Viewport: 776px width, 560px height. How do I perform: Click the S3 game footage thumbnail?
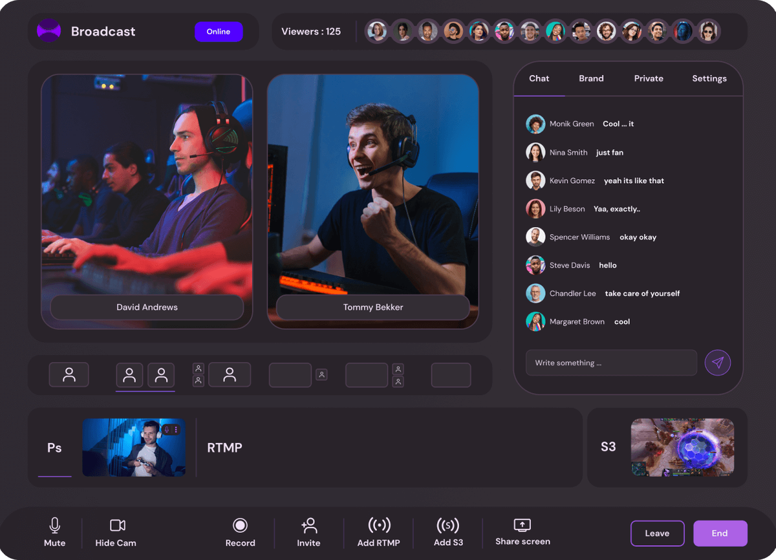pos(682,447)
